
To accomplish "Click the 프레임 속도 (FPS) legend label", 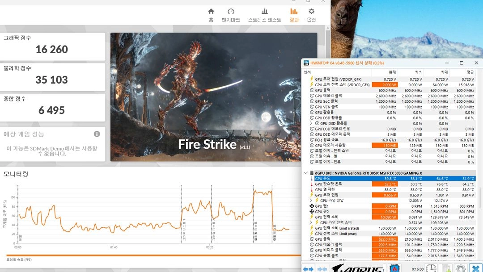I will tap(19, 259).
